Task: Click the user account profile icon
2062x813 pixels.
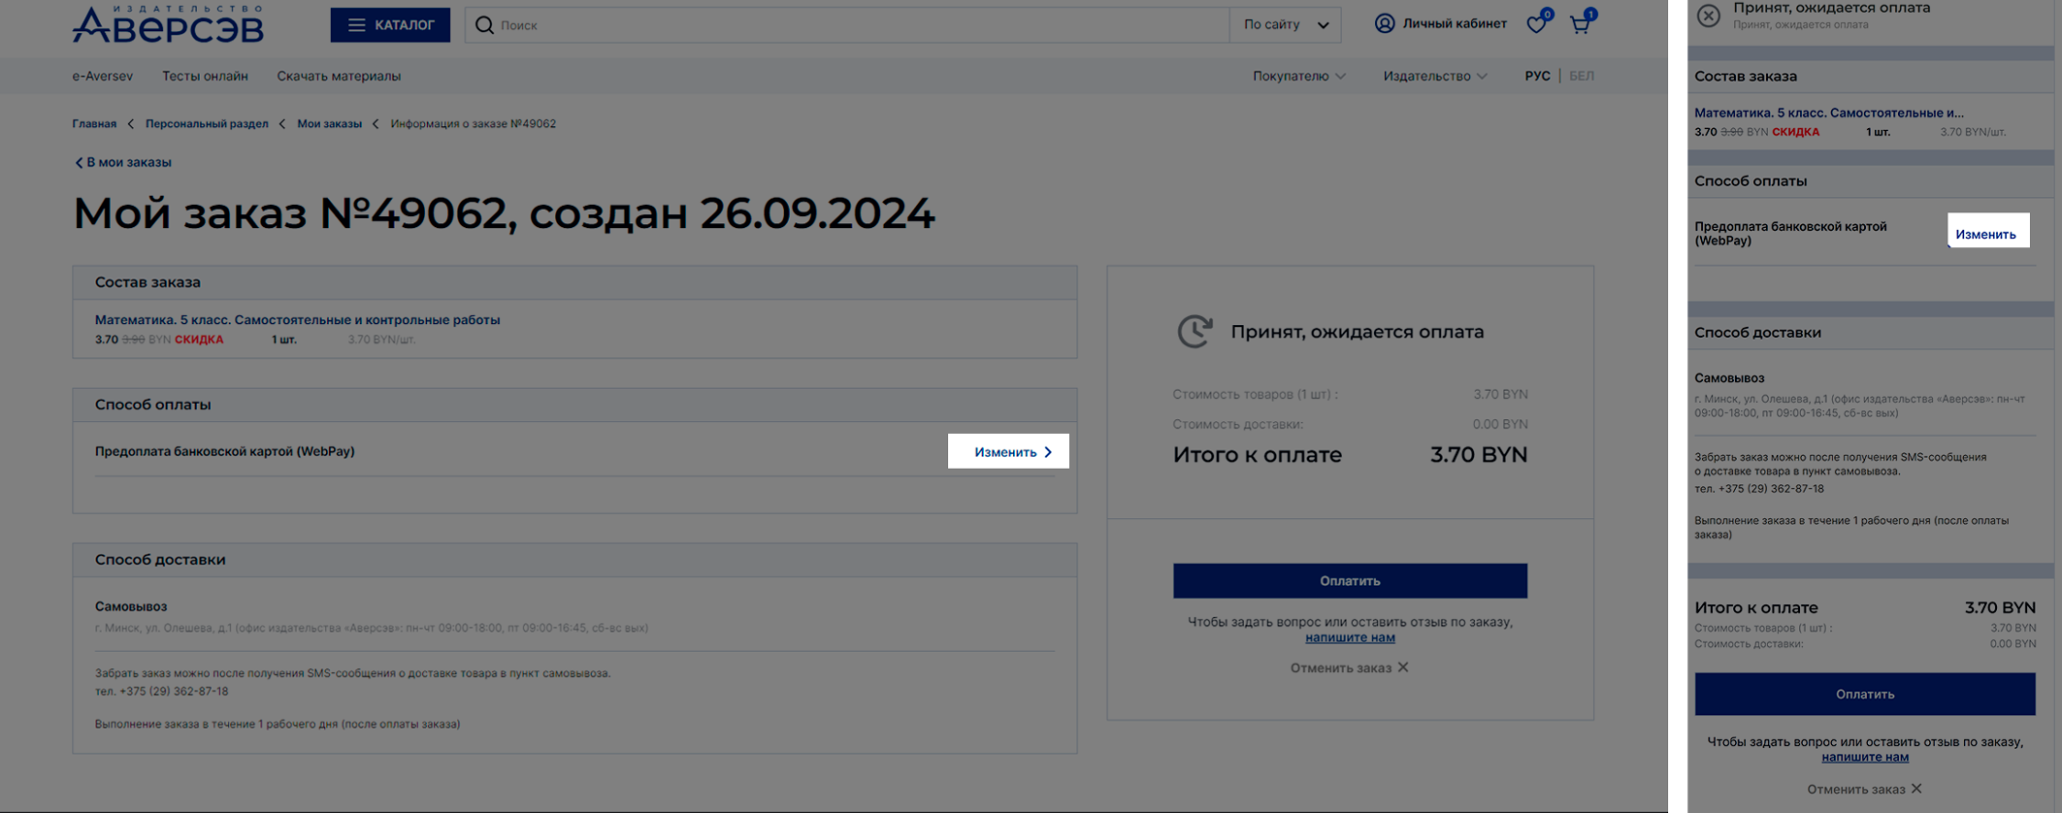Action: [1385, 24]
